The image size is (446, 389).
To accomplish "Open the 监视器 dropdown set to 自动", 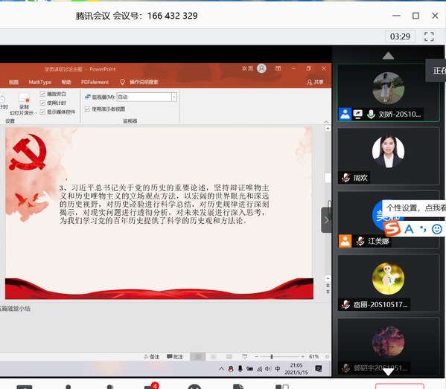I will tap(147, 97).
